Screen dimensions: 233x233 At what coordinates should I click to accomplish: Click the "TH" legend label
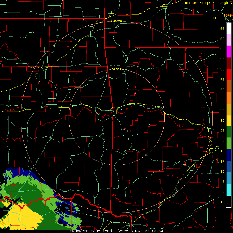222,202
